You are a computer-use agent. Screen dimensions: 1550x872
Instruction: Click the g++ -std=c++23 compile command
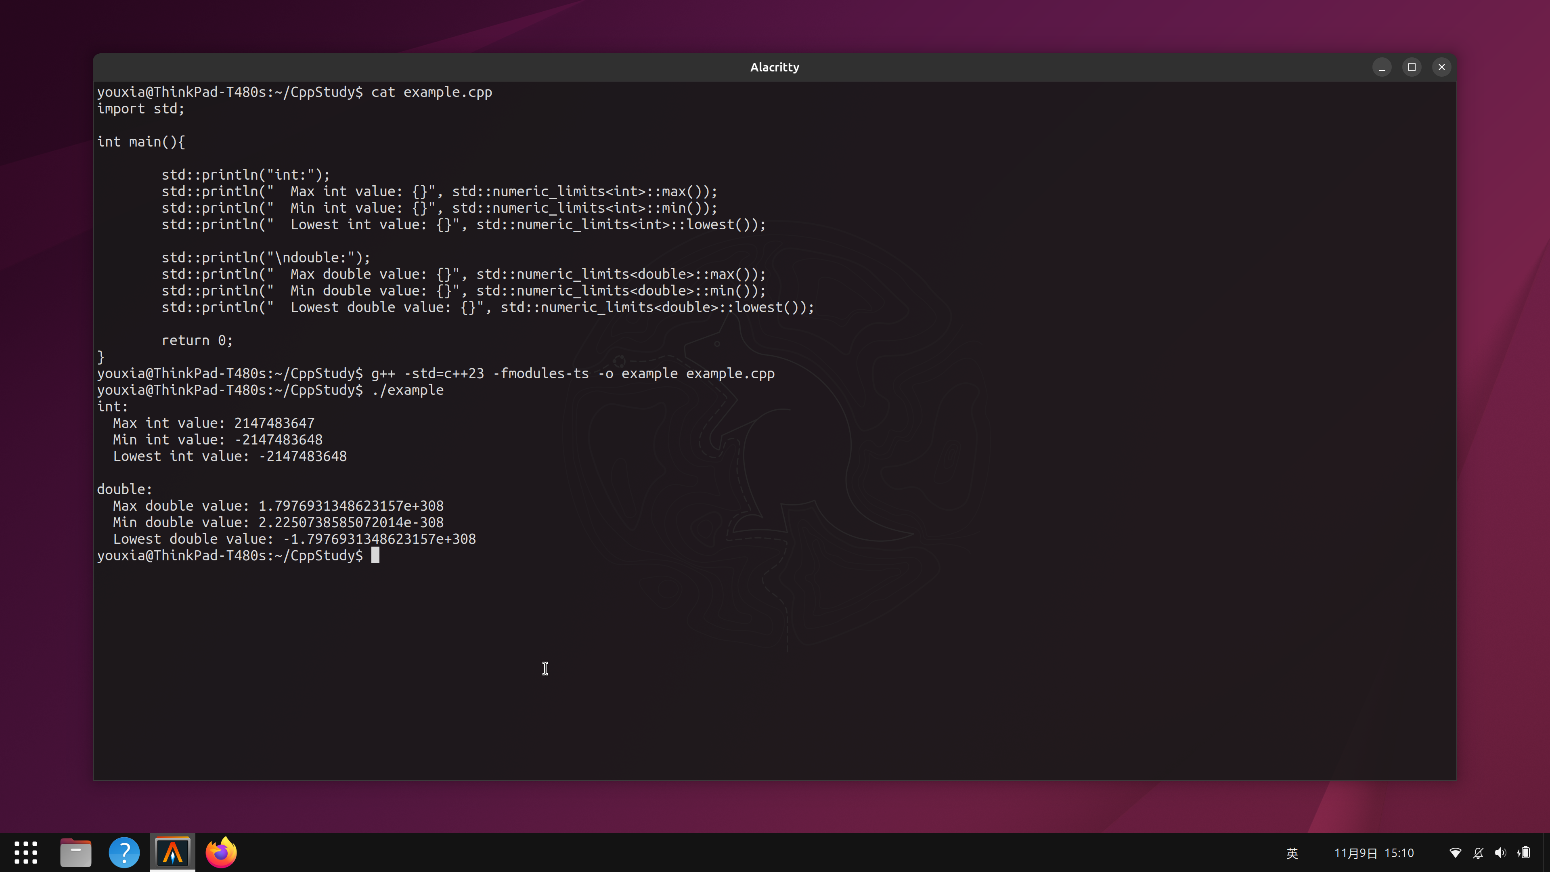pos(572,374)
